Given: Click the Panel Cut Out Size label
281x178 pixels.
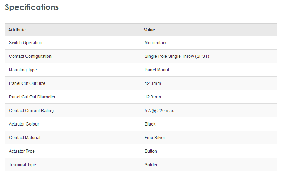Looking at the screenshot, I should click(27, 83).
